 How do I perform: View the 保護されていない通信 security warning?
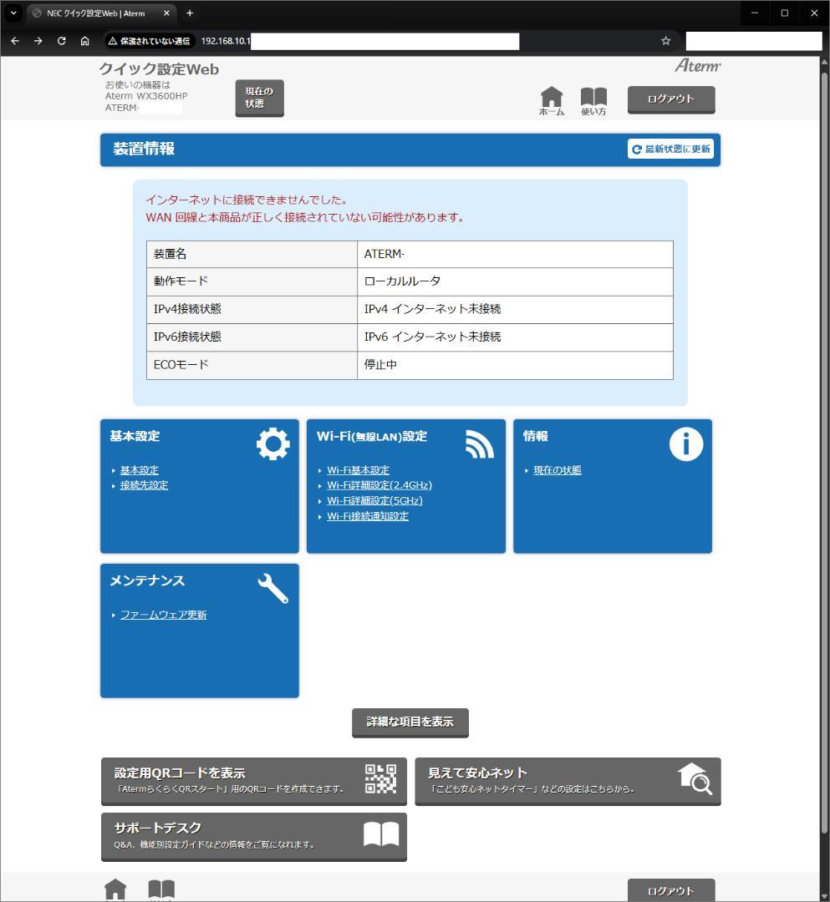(x=149, y=41)
